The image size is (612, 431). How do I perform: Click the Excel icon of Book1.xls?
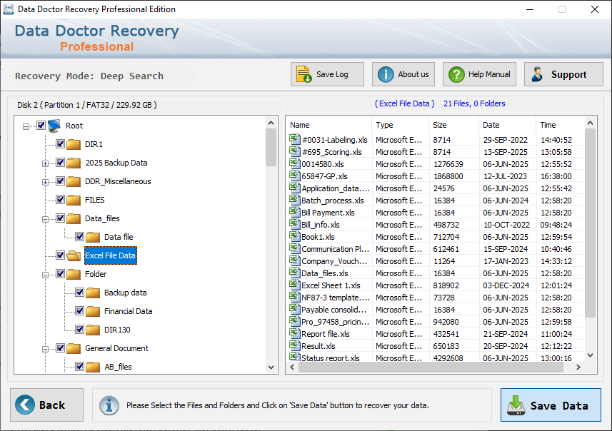pyautogui.click(x=294, y=236)
